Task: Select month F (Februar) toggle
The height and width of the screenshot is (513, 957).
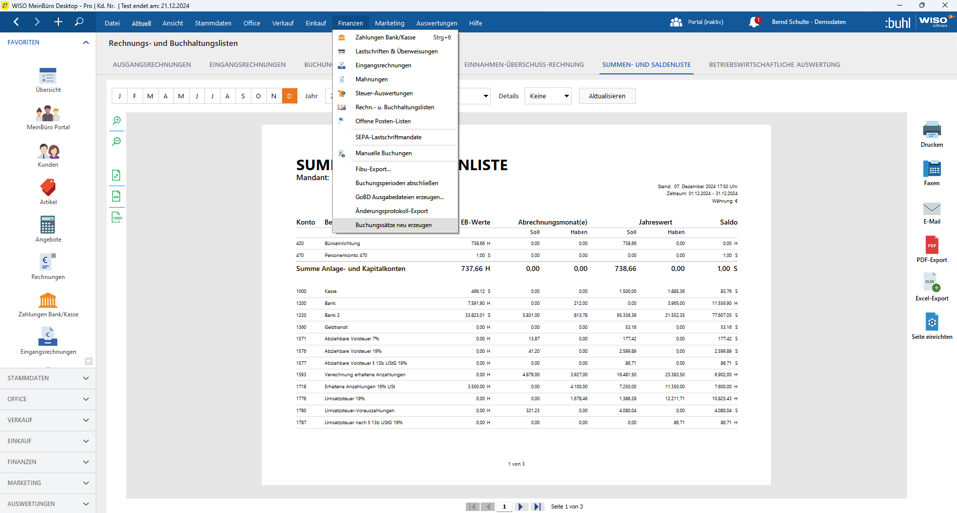Action: pos(135,96)
